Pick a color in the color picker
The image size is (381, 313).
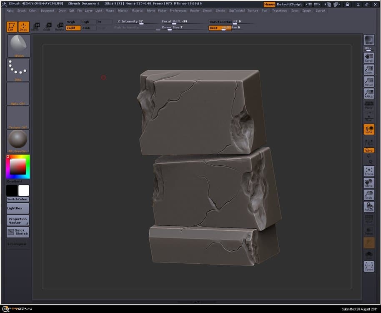(x=18, y=167)
